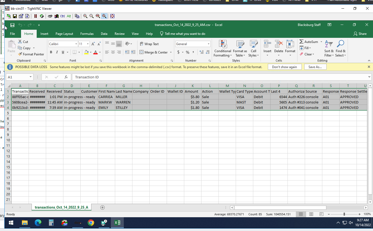The image size is (373, 231).
Task: Click Share button
Action: coord(360,34)
